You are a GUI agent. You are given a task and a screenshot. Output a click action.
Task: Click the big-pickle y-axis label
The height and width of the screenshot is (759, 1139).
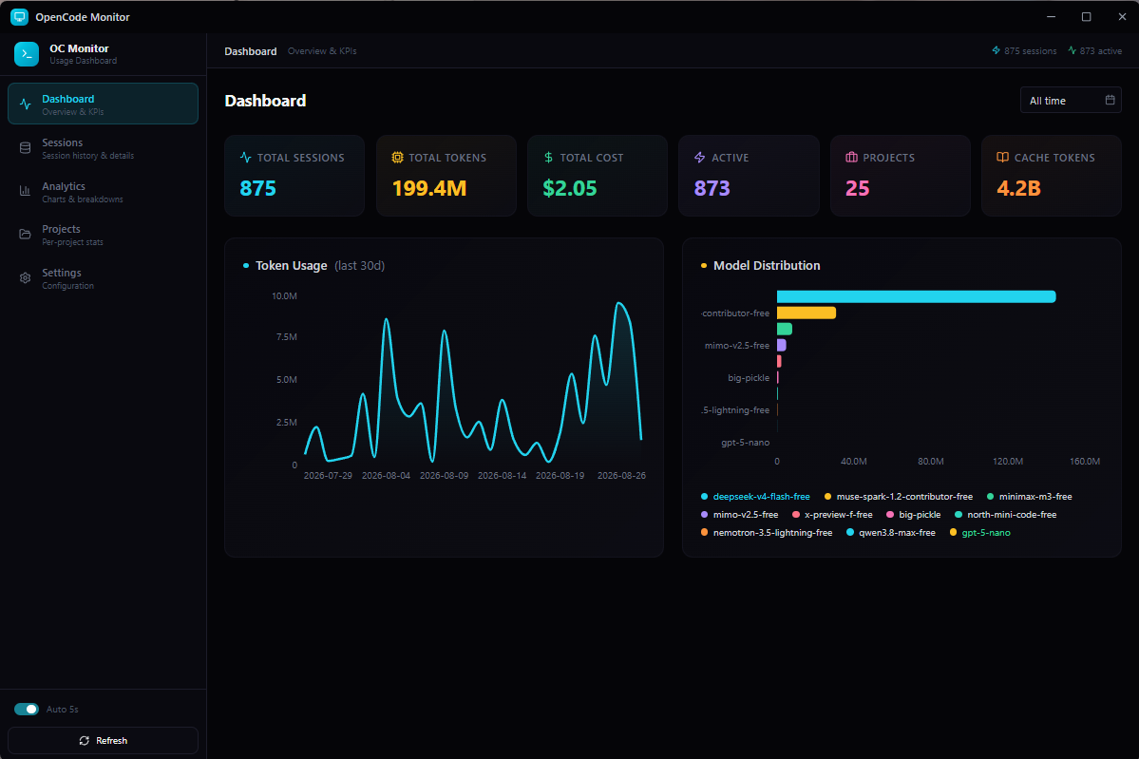pos(749,378)
